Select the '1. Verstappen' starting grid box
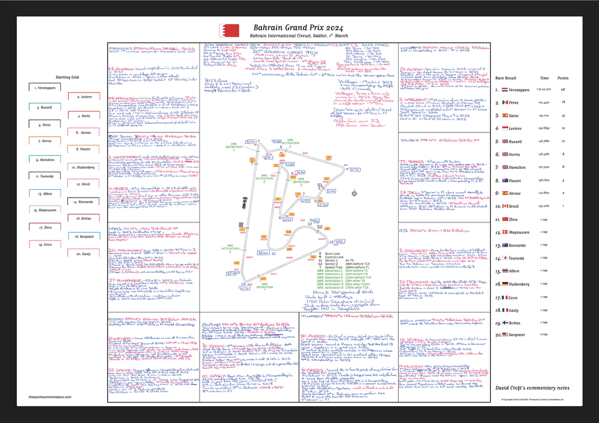Viewport: 599px width, 423px height. click(x=45, y=88)
